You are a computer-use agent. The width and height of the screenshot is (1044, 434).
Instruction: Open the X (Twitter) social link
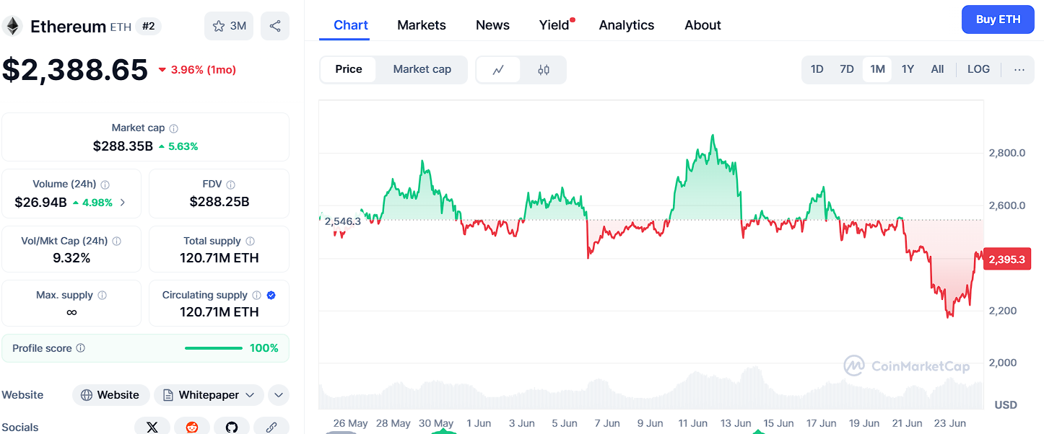(152, 427)
